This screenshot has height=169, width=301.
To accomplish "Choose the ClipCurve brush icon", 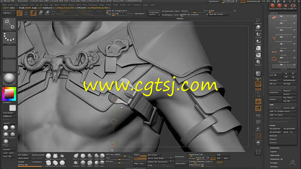I will [258, 28].
